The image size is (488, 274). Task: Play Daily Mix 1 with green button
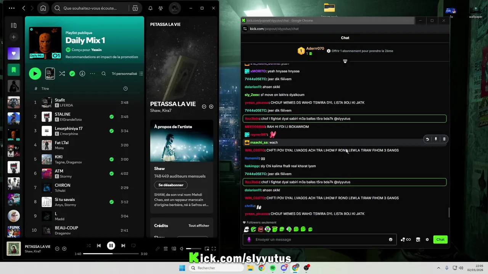click(x=35, y=73)
